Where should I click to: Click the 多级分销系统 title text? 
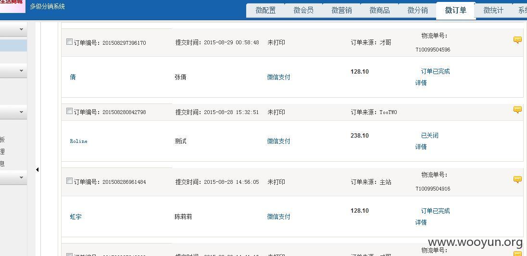click(48, 6)
